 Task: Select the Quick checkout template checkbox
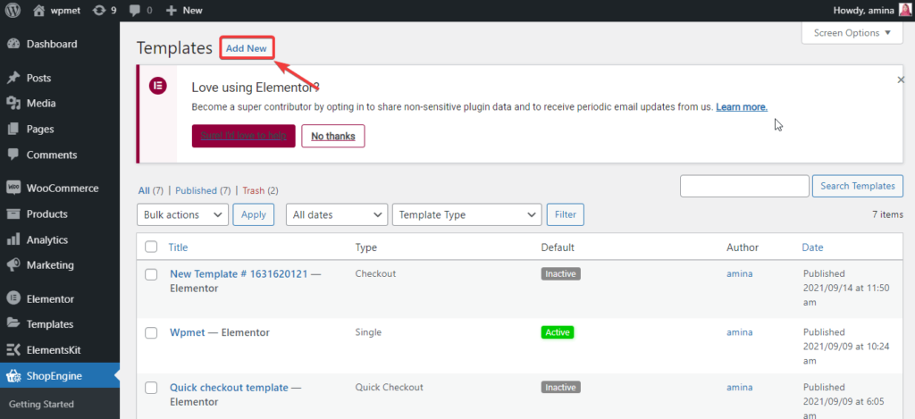coord(151,388)
